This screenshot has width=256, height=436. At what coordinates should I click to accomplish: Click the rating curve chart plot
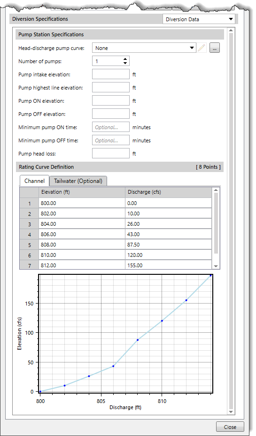[x=125, y=333]
